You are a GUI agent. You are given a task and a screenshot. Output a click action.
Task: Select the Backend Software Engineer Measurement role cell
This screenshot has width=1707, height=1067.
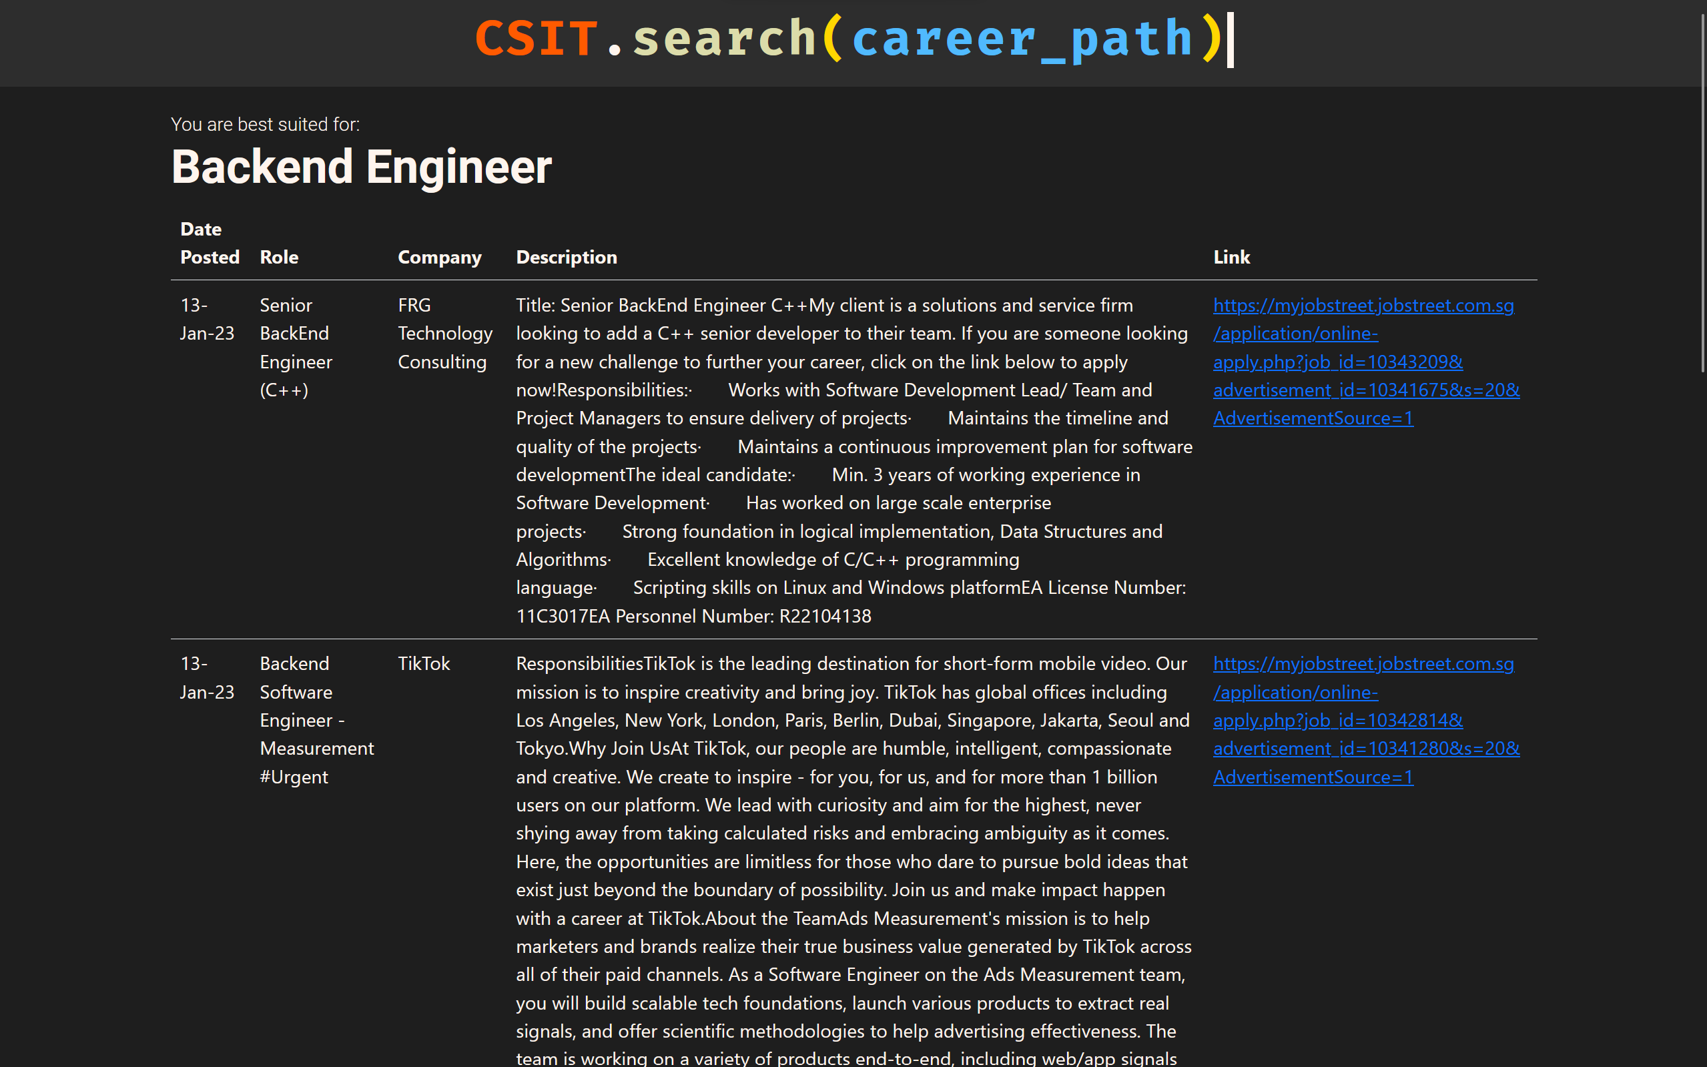pos(316,720)
